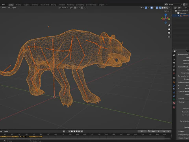Open the viewport shading options dropdown
The width and height of the screenshot is (189, 142).
(x=170, y=8)
